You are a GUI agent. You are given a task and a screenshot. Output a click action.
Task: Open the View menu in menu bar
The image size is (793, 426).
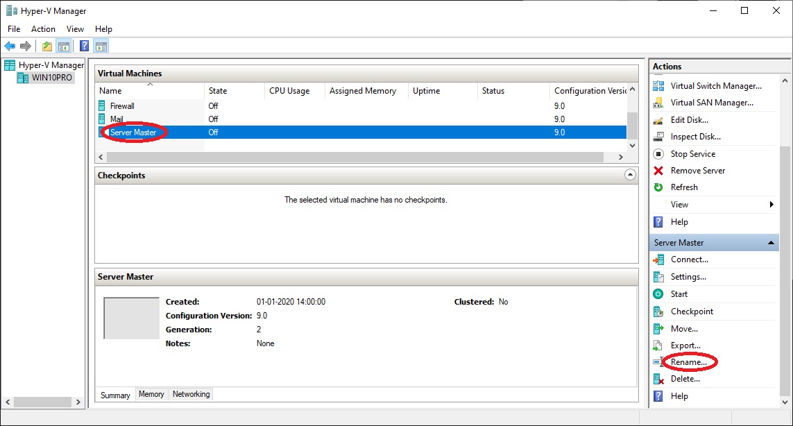pyautogui.click(x=75, y=29)
